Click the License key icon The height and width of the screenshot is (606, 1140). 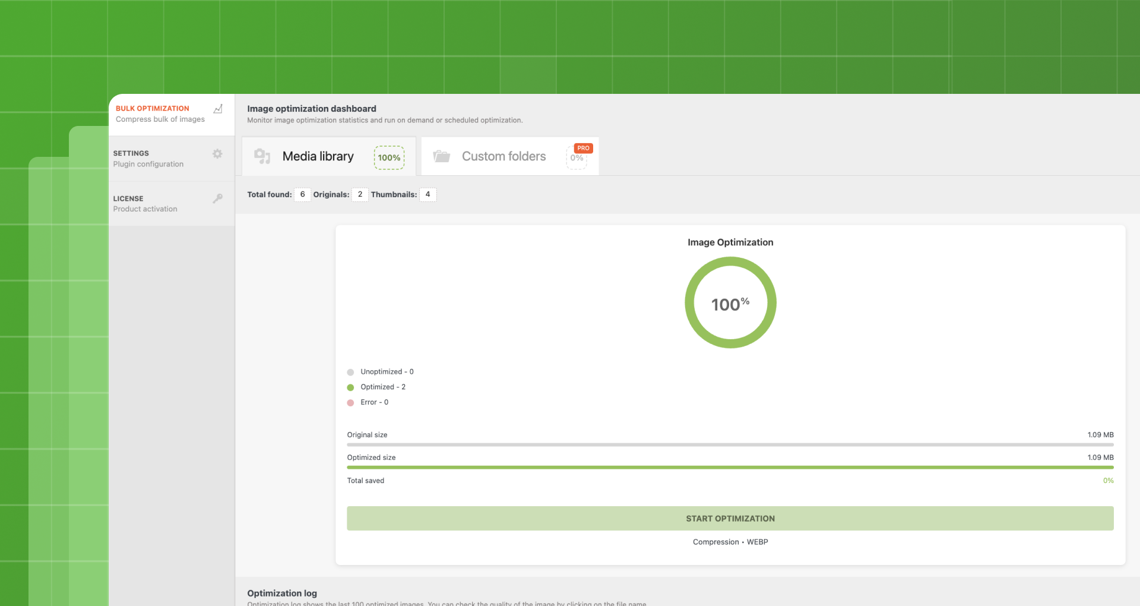217,198
